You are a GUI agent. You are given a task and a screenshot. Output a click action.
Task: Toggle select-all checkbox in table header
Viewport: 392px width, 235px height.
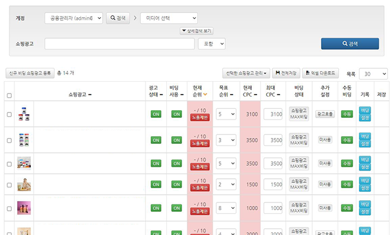pos(9,95)
